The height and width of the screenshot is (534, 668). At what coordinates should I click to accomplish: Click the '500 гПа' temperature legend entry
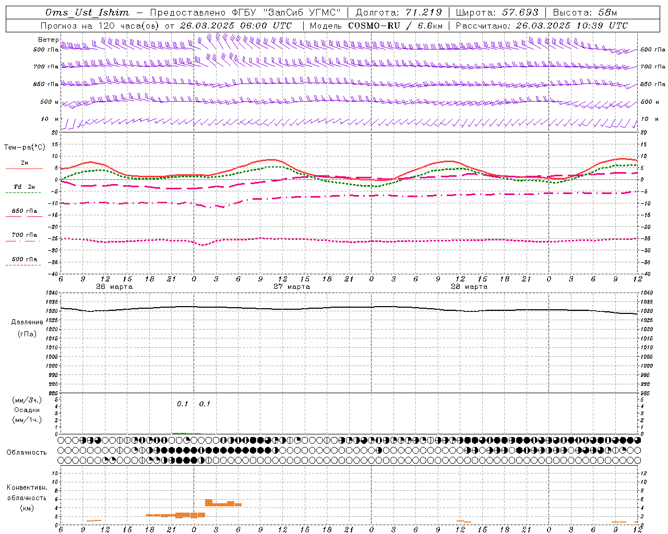pos(25,259)
